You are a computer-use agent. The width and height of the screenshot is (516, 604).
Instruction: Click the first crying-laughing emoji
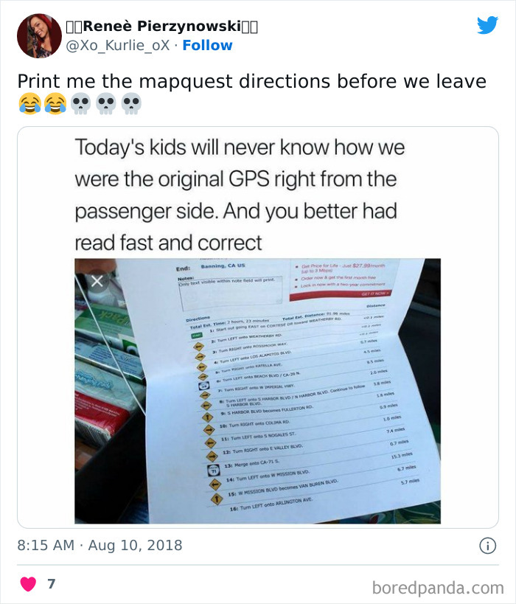[x=30, y=104]
